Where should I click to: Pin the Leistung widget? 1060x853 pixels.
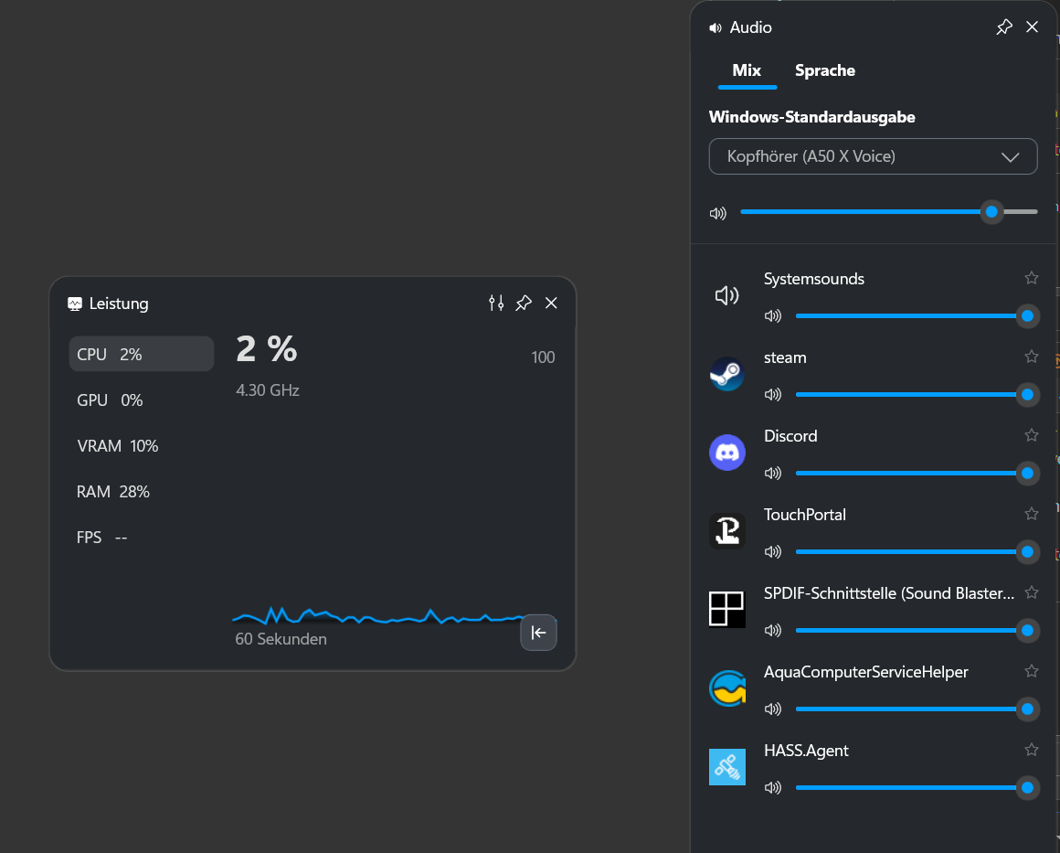tap(524, 303)
